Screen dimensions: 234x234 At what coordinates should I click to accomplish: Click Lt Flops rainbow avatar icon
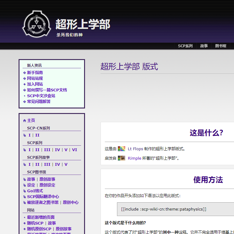click(122, 149)
